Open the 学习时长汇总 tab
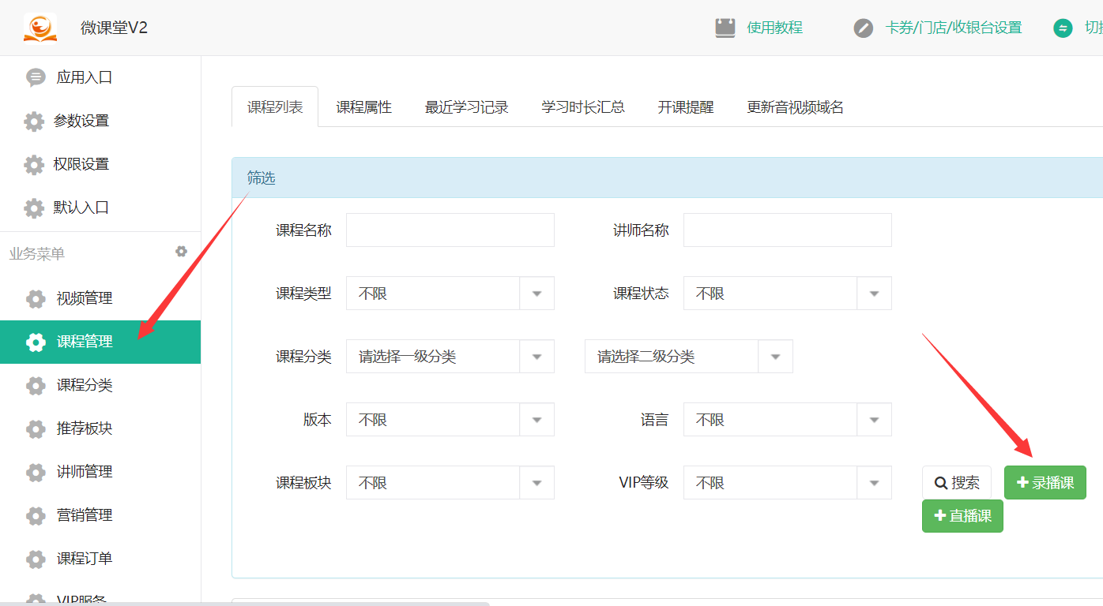Viewport: 1103px width, 606px height. point(583,107)
